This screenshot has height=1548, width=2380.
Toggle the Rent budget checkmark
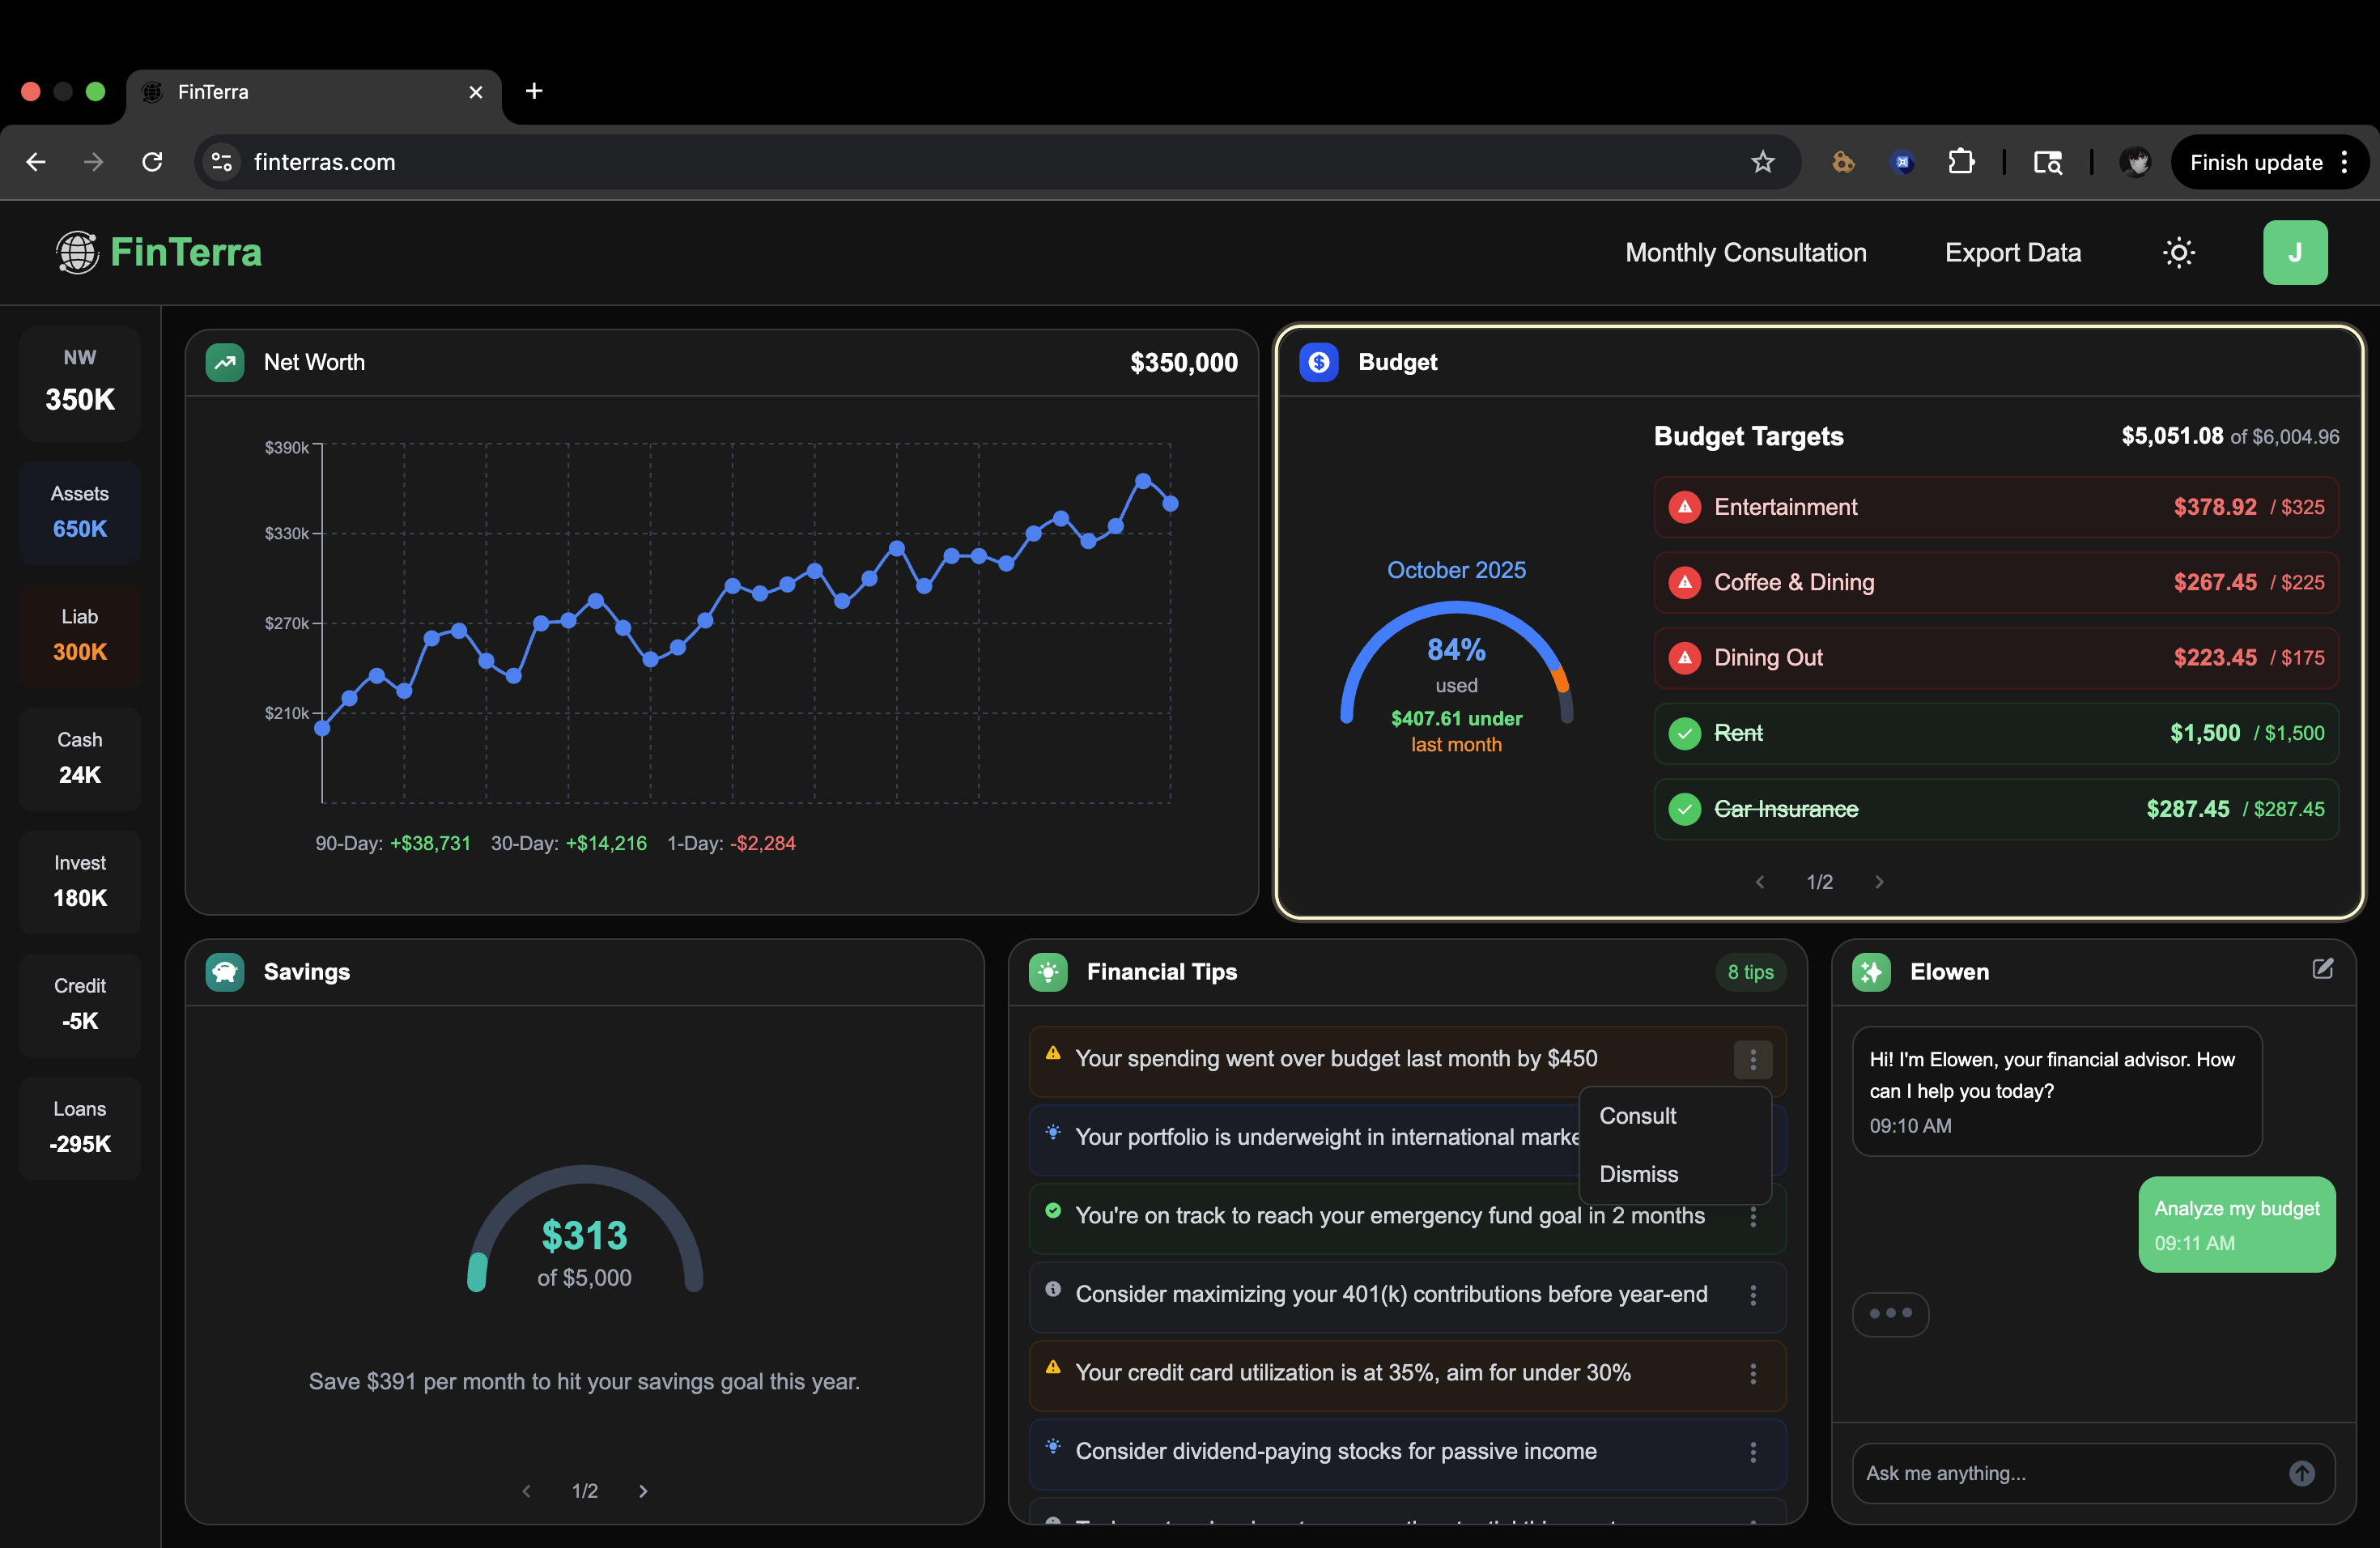(1685, 733)
